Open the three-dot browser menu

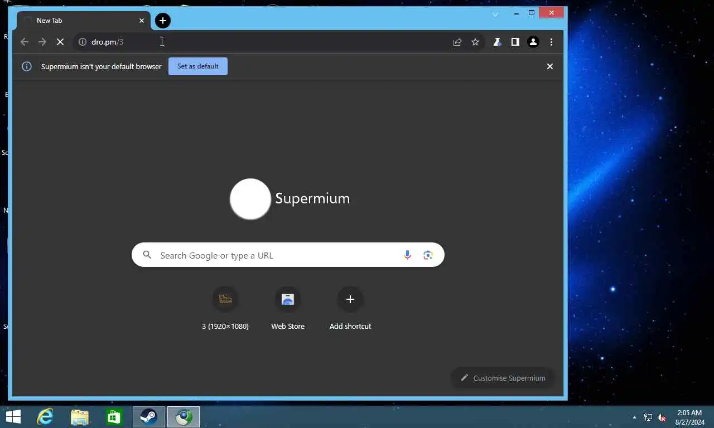(x=551, y=42)
